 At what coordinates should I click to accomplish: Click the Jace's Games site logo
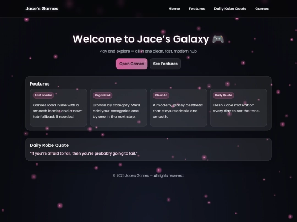pos(42,9)
